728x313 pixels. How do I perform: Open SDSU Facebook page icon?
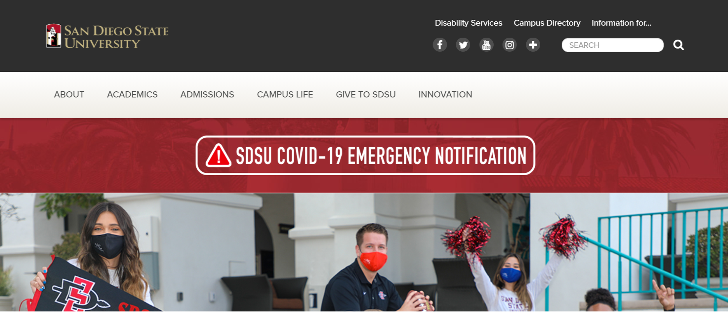[x=440, y=45]
